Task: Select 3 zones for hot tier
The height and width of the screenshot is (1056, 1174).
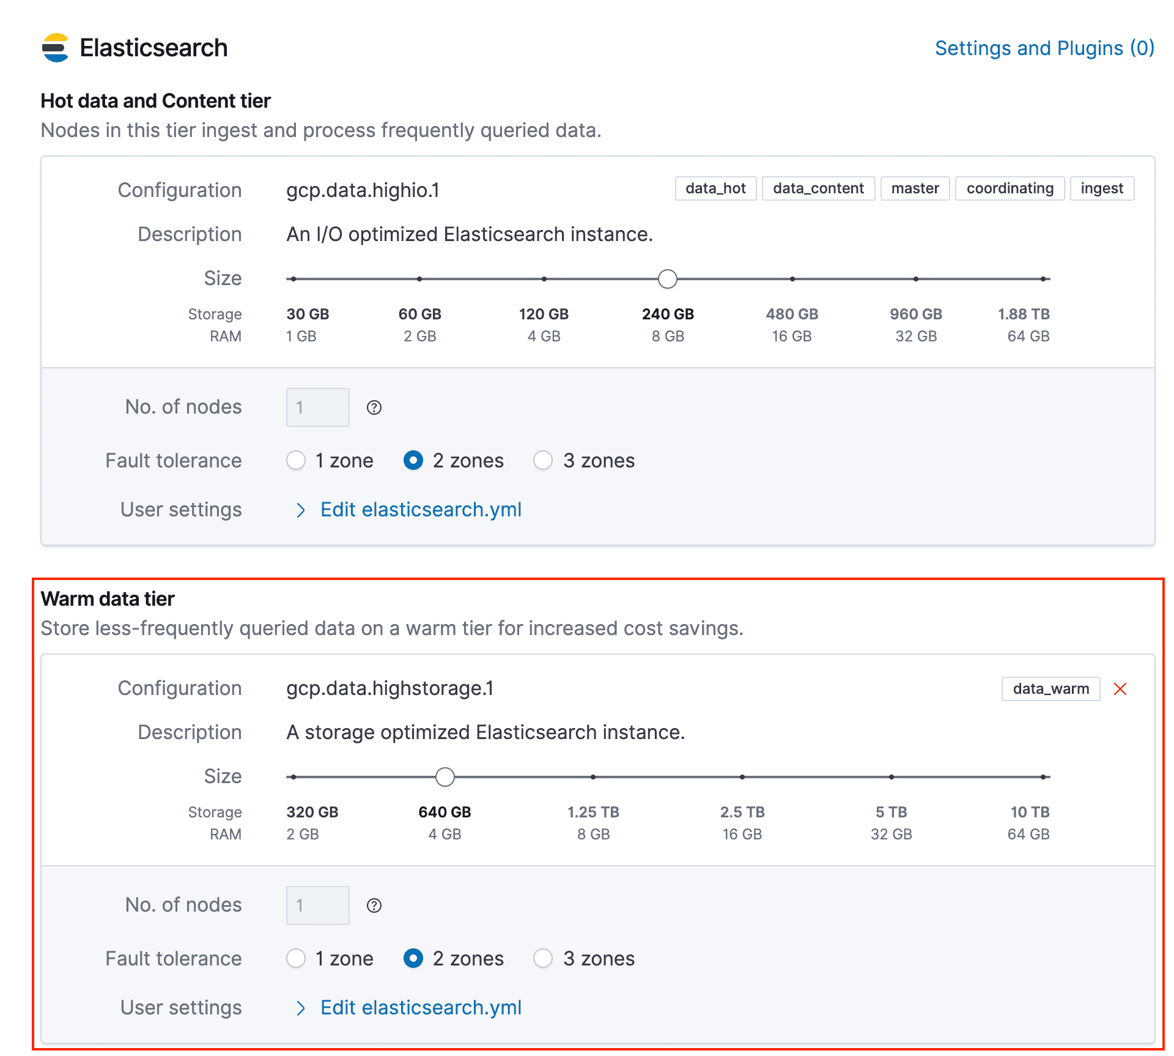Action: coord(543,460)
